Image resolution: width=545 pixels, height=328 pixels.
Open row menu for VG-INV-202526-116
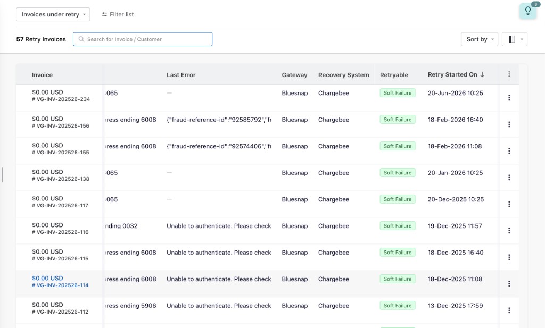click(509, 231)
